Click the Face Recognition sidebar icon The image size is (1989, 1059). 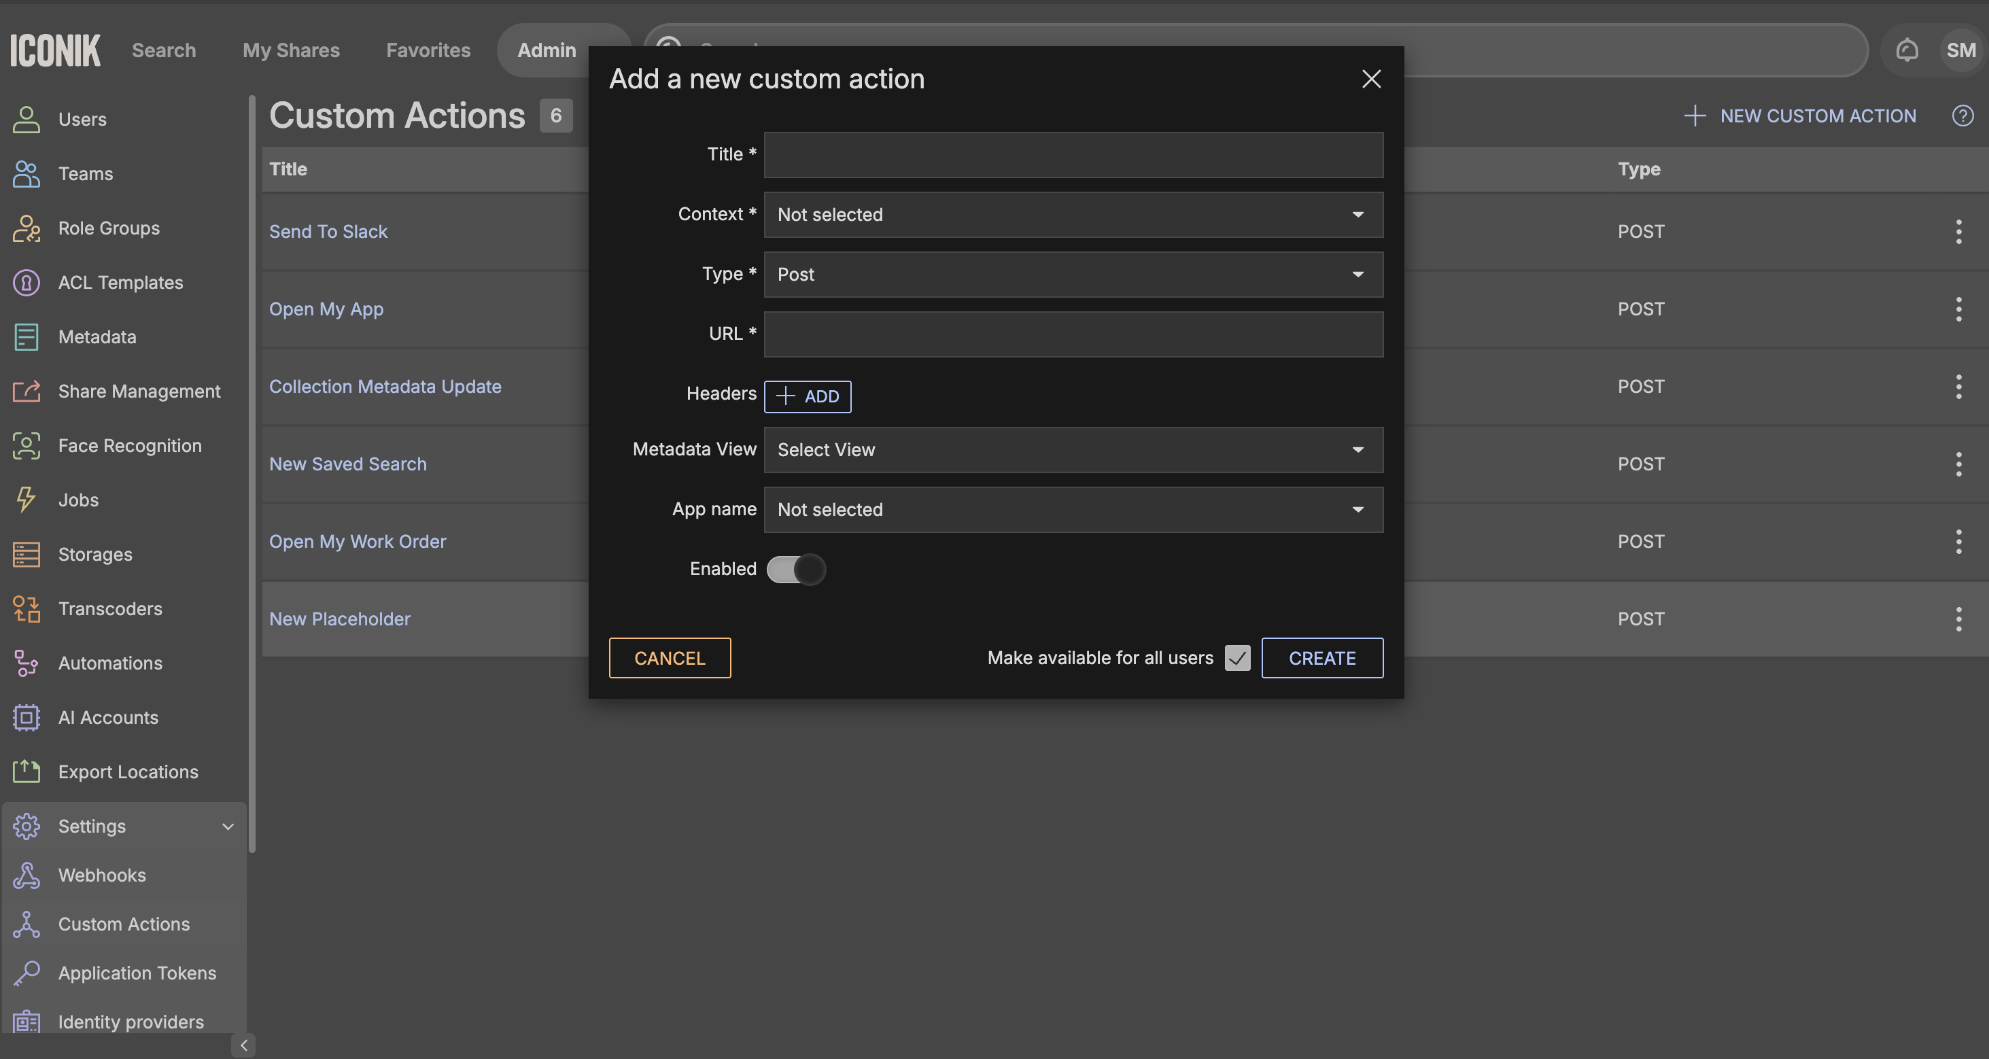click(27, 445)
